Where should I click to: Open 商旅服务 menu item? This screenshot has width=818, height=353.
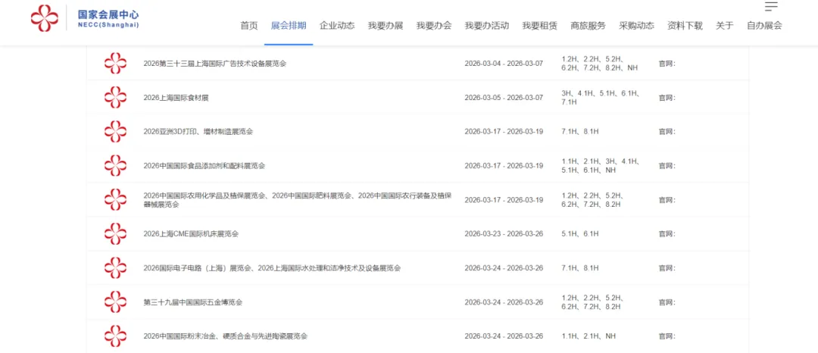588,26
